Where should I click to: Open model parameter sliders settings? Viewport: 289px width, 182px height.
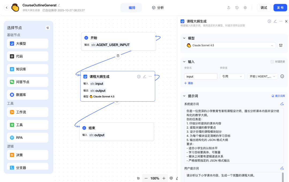point(281,45)
